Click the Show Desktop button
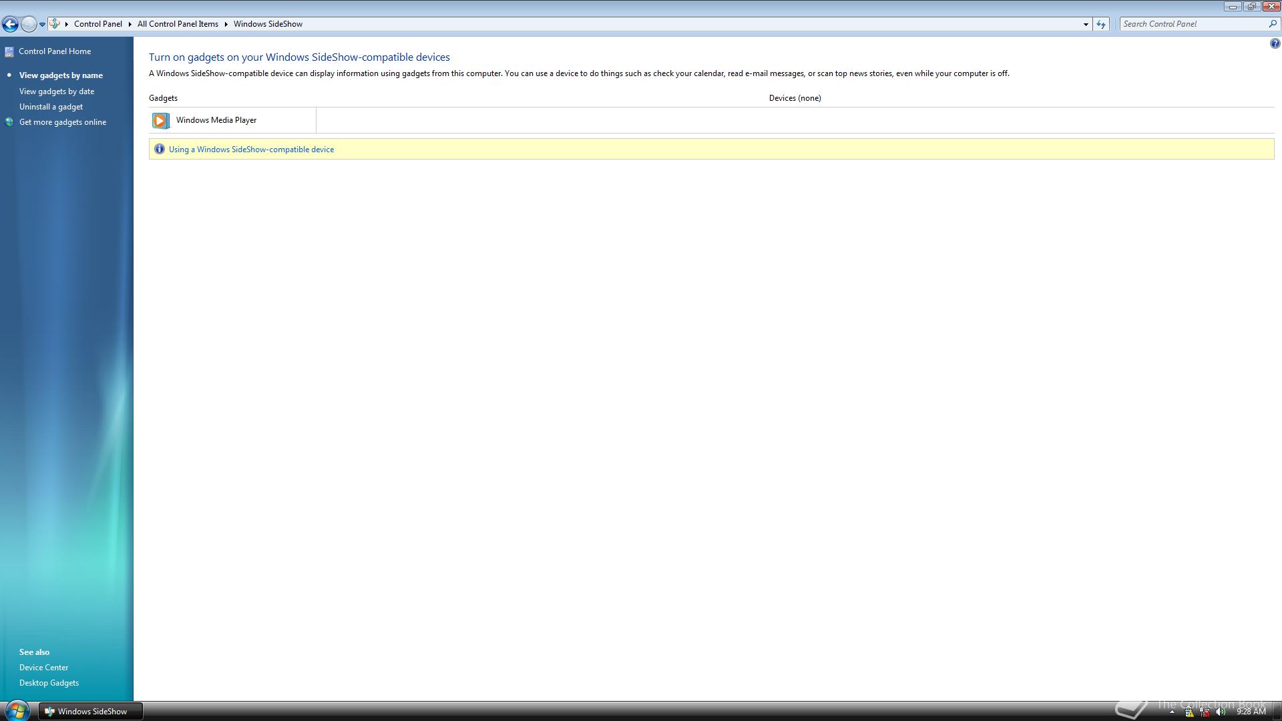Viewport: 1282px width, 721px height. pos(1276,712)
